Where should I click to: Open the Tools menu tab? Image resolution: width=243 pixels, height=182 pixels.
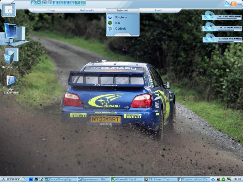click(x=158, y=10)
